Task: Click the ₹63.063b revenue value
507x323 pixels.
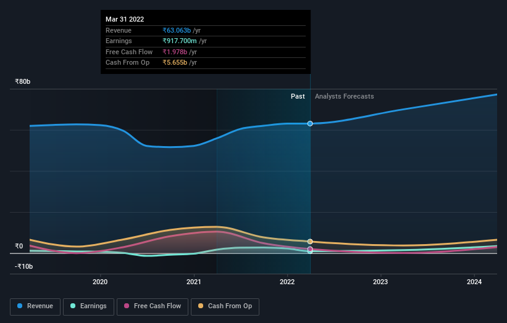Action: coord(177,30)
